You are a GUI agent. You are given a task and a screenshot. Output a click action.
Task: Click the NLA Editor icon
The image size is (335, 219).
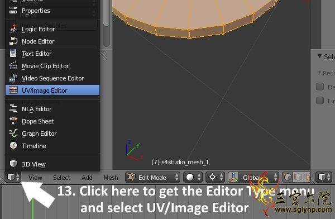click(x=13, y=108)
